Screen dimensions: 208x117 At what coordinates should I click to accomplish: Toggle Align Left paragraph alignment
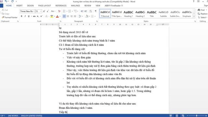click(64, 16)
